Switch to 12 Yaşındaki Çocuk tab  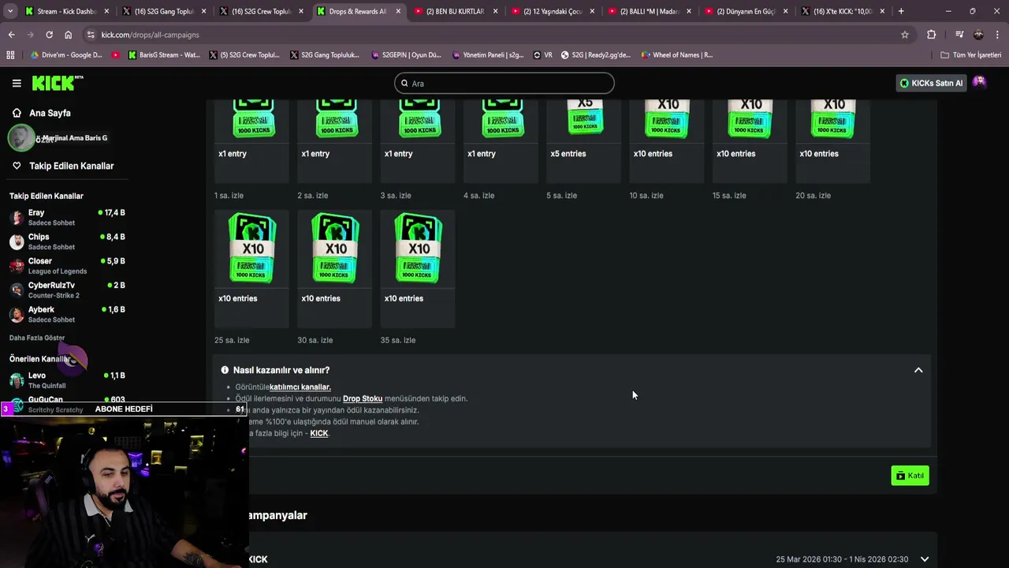(x=551, y=11)
